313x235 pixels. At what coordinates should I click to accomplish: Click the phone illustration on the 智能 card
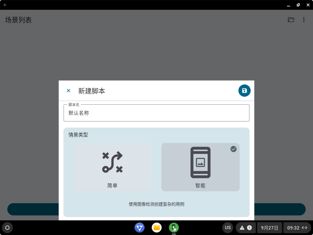200,162
